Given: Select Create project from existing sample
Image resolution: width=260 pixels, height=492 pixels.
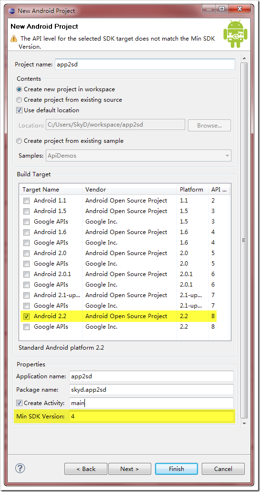Looking at the screenshot, I should 19,141.
